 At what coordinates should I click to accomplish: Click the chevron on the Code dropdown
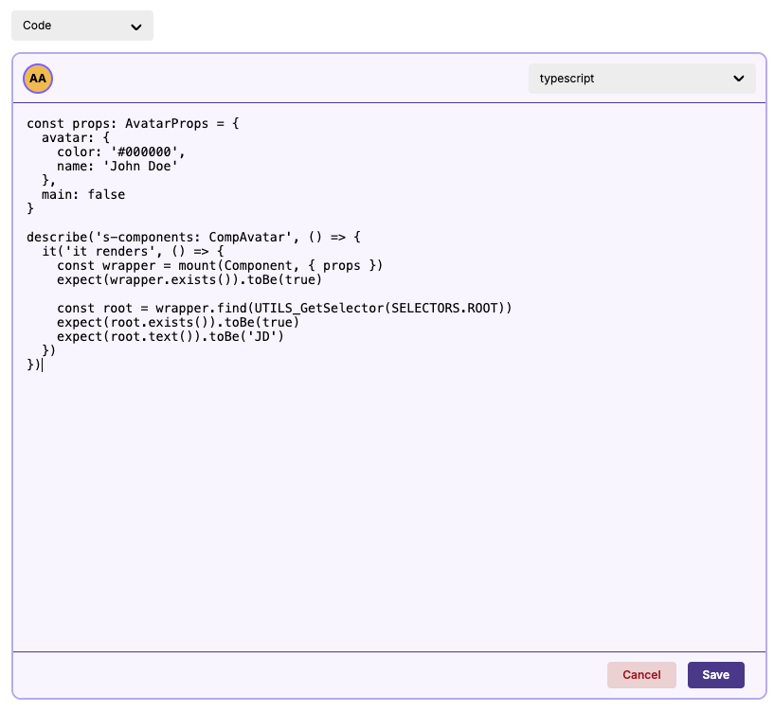pyautogui.click(x=138, y=26)
